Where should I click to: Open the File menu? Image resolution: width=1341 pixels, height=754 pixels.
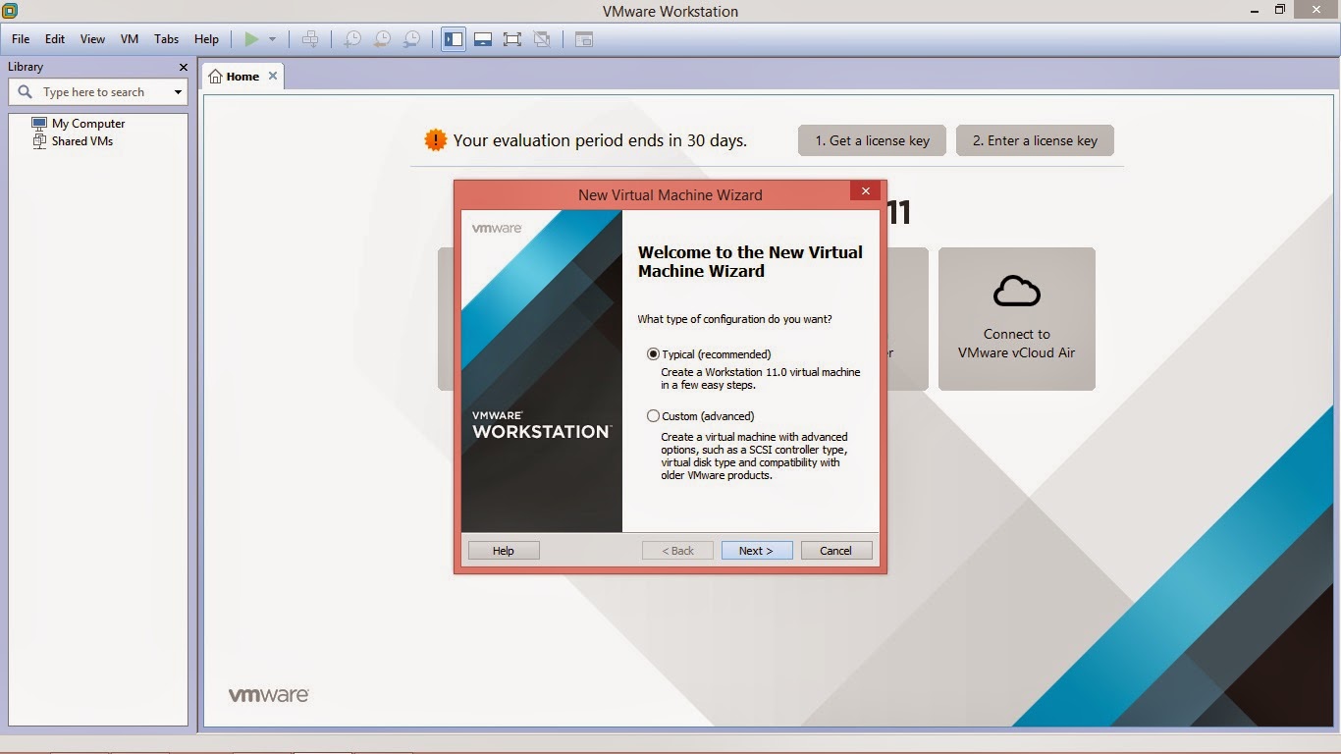[x=21, y=39]
